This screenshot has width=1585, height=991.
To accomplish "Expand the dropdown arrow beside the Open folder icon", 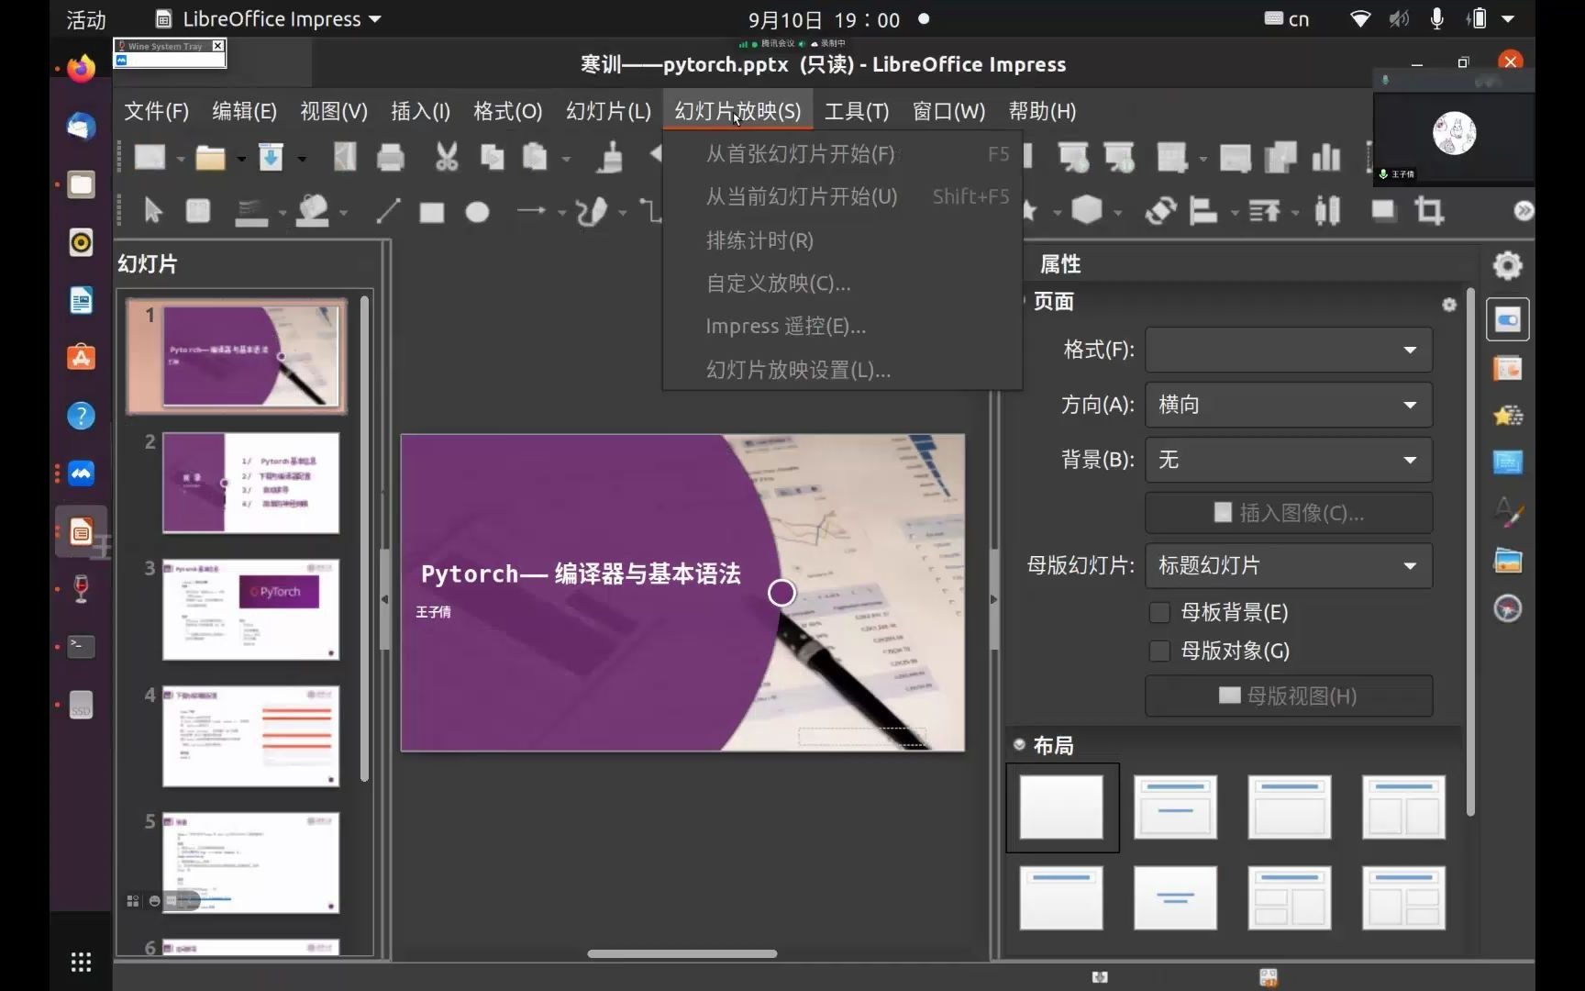I will coord(241,159).
